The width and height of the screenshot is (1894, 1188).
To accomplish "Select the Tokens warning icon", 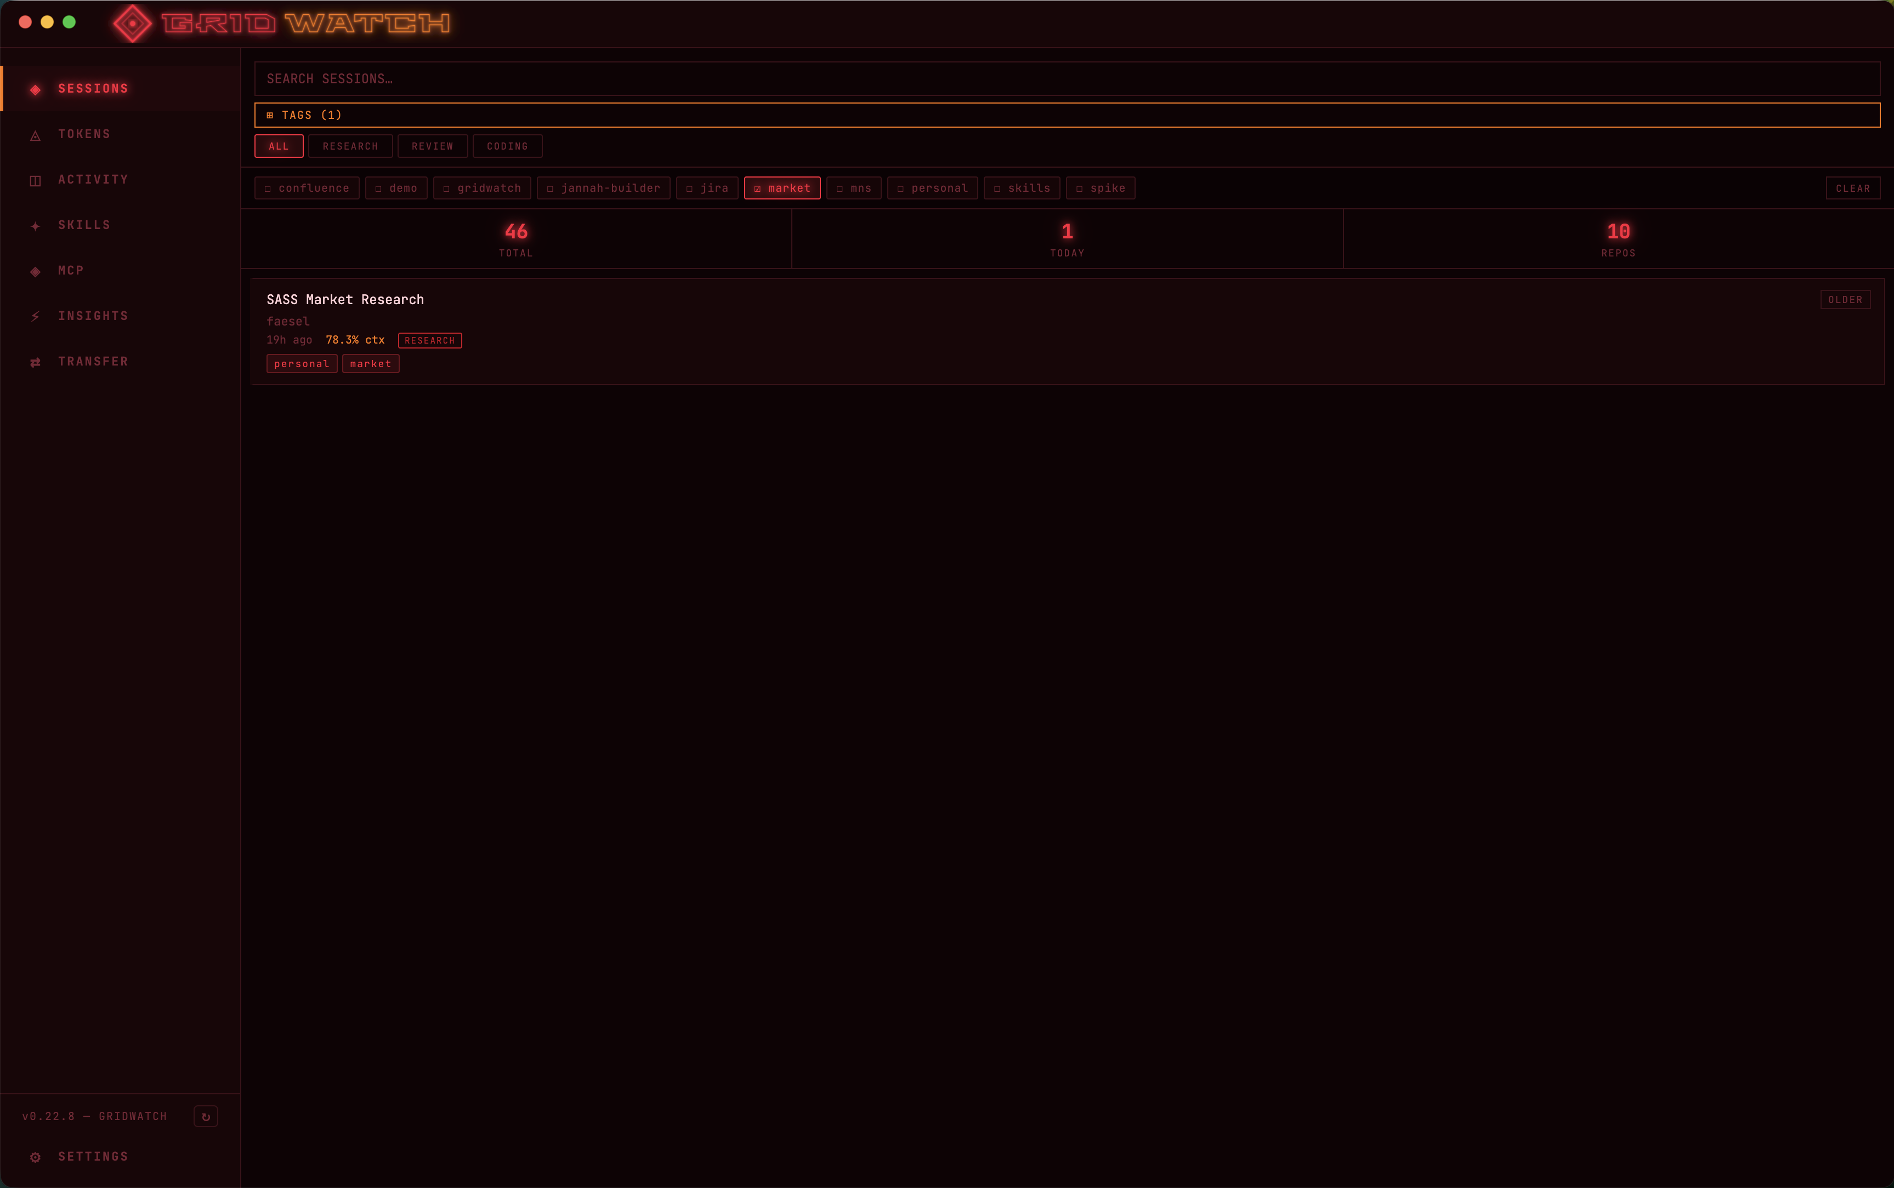I will 36,134.
